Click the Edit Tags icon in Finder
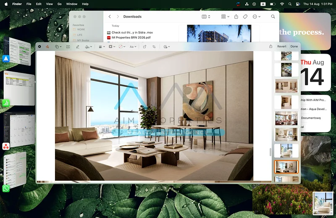The image size is (336, 218). pos(245,17)
